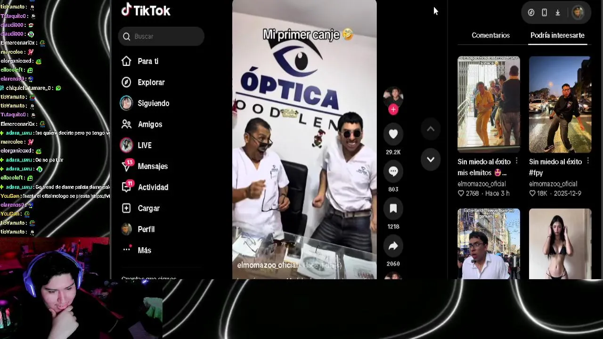Click the streamer webcam overlay
Viewport: 603px width, 339px height.
[x=81, y=288]
